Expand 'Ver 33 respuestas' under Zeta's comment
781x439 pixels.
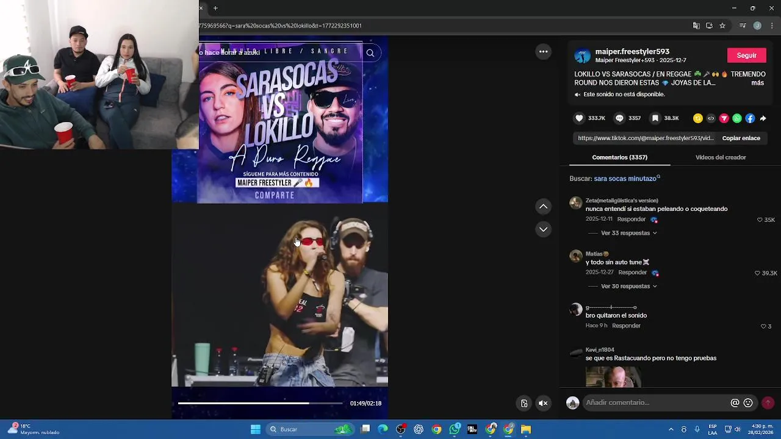628,233
